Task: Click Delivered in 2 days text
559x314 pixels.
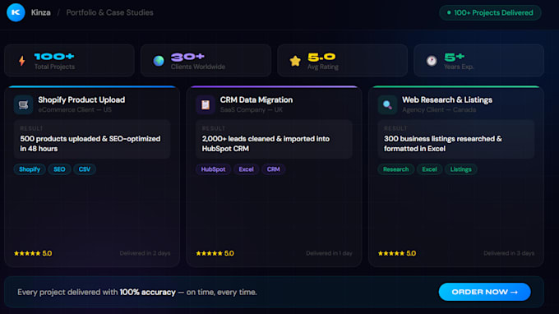Action: [146, 253]
